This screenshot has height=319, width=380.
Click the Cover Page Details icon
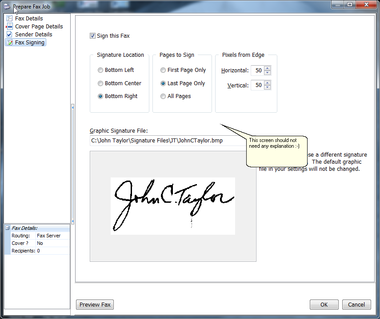(x=10, y=27)
